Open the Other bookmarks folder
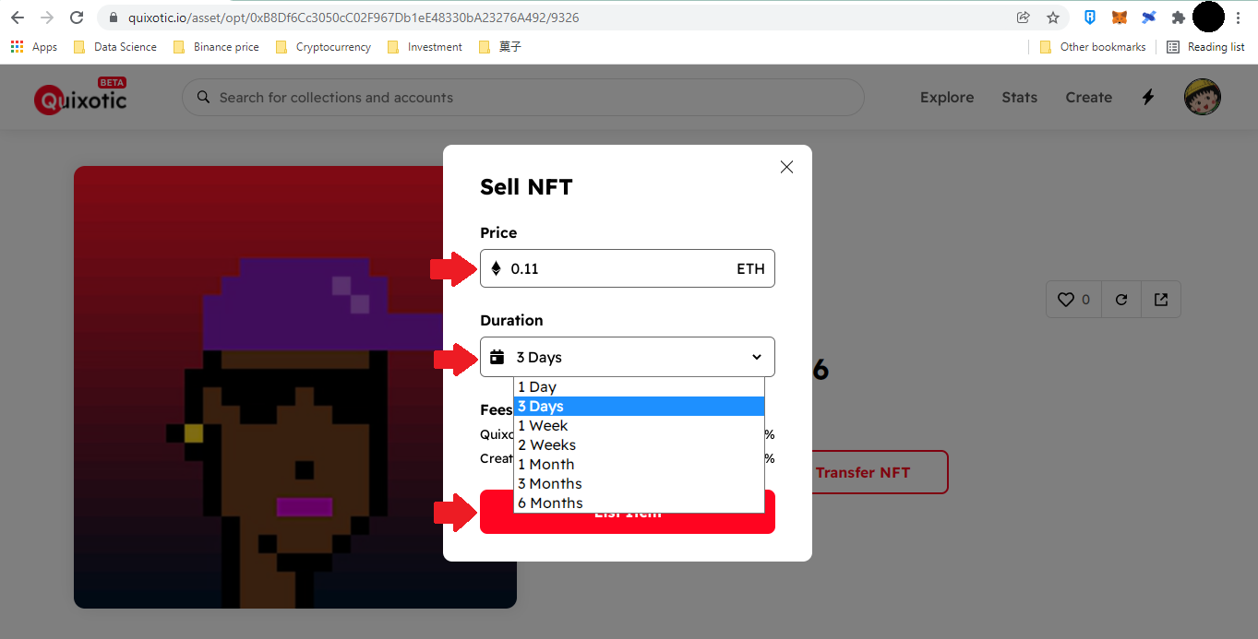This screenshot has width=1258, height=639. (1093, 47)
